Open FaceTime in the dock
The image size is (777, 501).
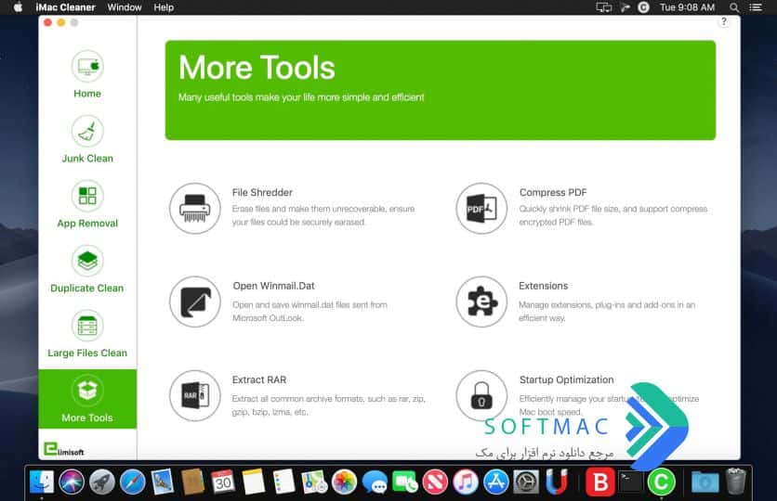(405, 482)
